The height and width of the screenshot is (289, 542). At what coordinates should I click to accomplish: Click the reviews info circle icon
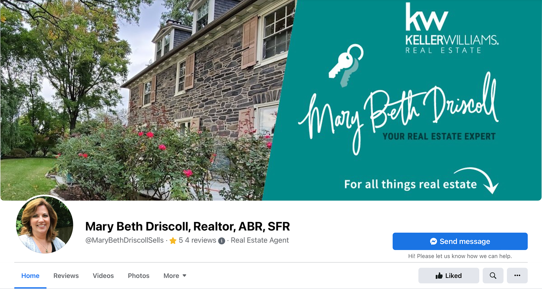pyautogui.click(x=222, y=241)
